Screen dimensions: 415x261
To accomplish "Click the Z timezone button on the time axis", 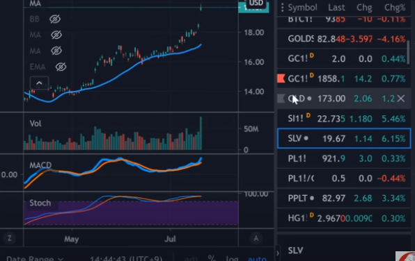I will coord(10,238).
